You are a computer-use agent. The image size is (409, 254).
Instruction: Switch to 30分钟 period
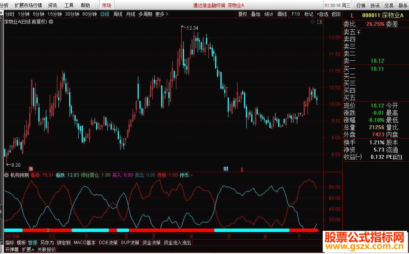(x=72, y=14)
